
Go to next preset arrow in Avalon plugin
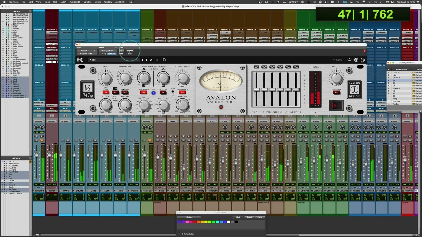pos(146,60)
